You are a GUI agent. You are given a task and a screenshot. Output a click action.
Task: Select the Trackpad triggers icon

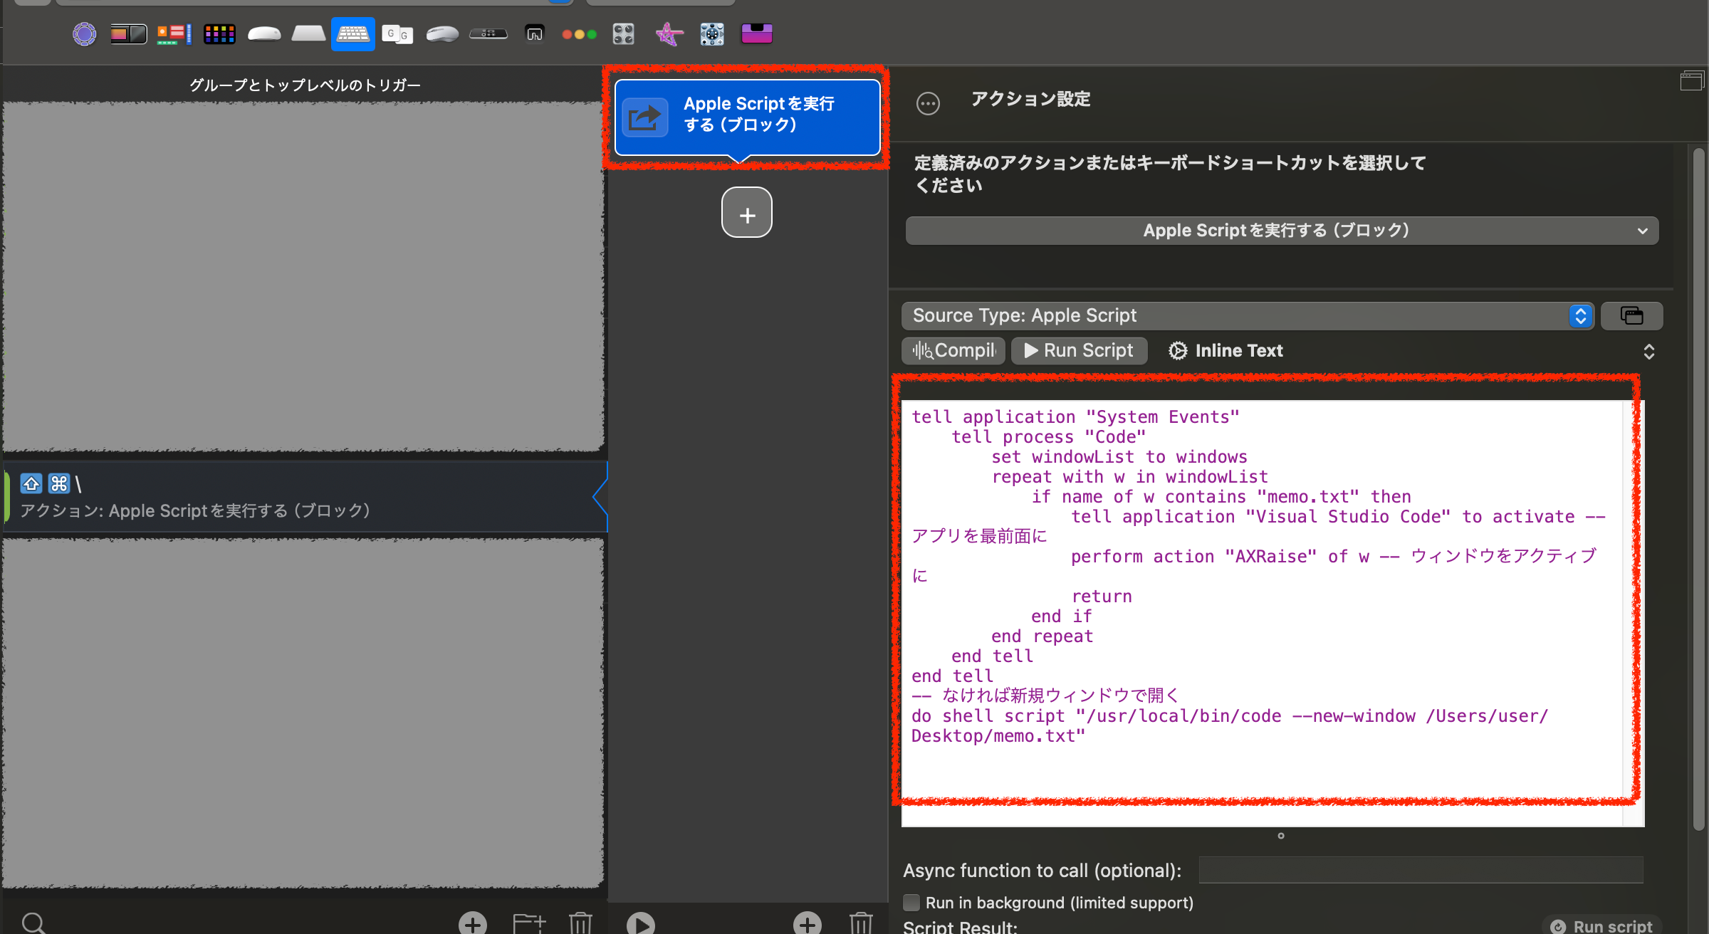pyautogui.click(x=308, y=33)
